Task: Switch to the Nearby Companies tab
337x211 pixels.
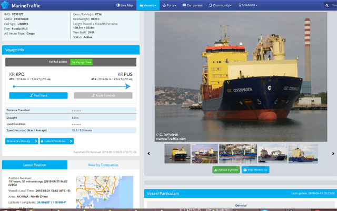Action: [x=104, y=165]
